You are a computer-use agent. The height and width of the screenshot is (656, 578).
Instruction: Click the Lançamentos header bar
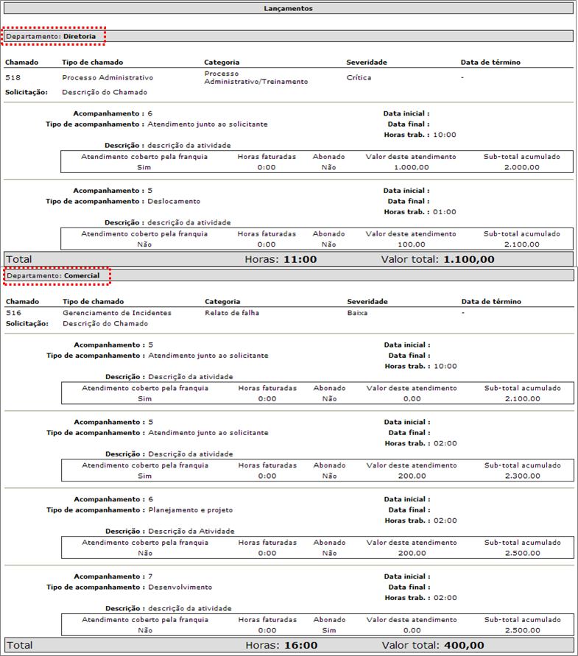click(289, 9)
